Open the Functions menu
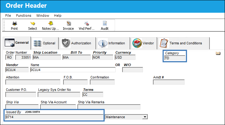The image size is (225, 125). (24, 16)
